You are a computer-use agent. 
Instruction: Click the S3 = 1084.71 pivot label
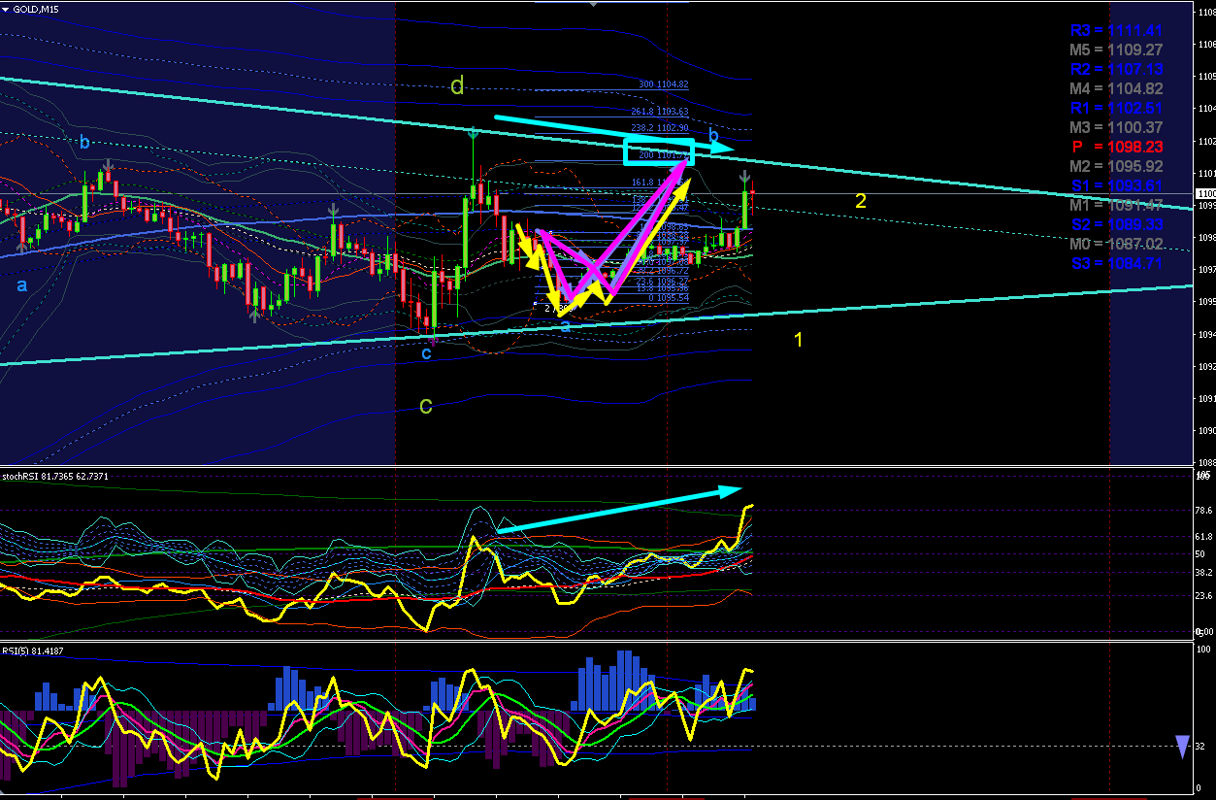1117,263
